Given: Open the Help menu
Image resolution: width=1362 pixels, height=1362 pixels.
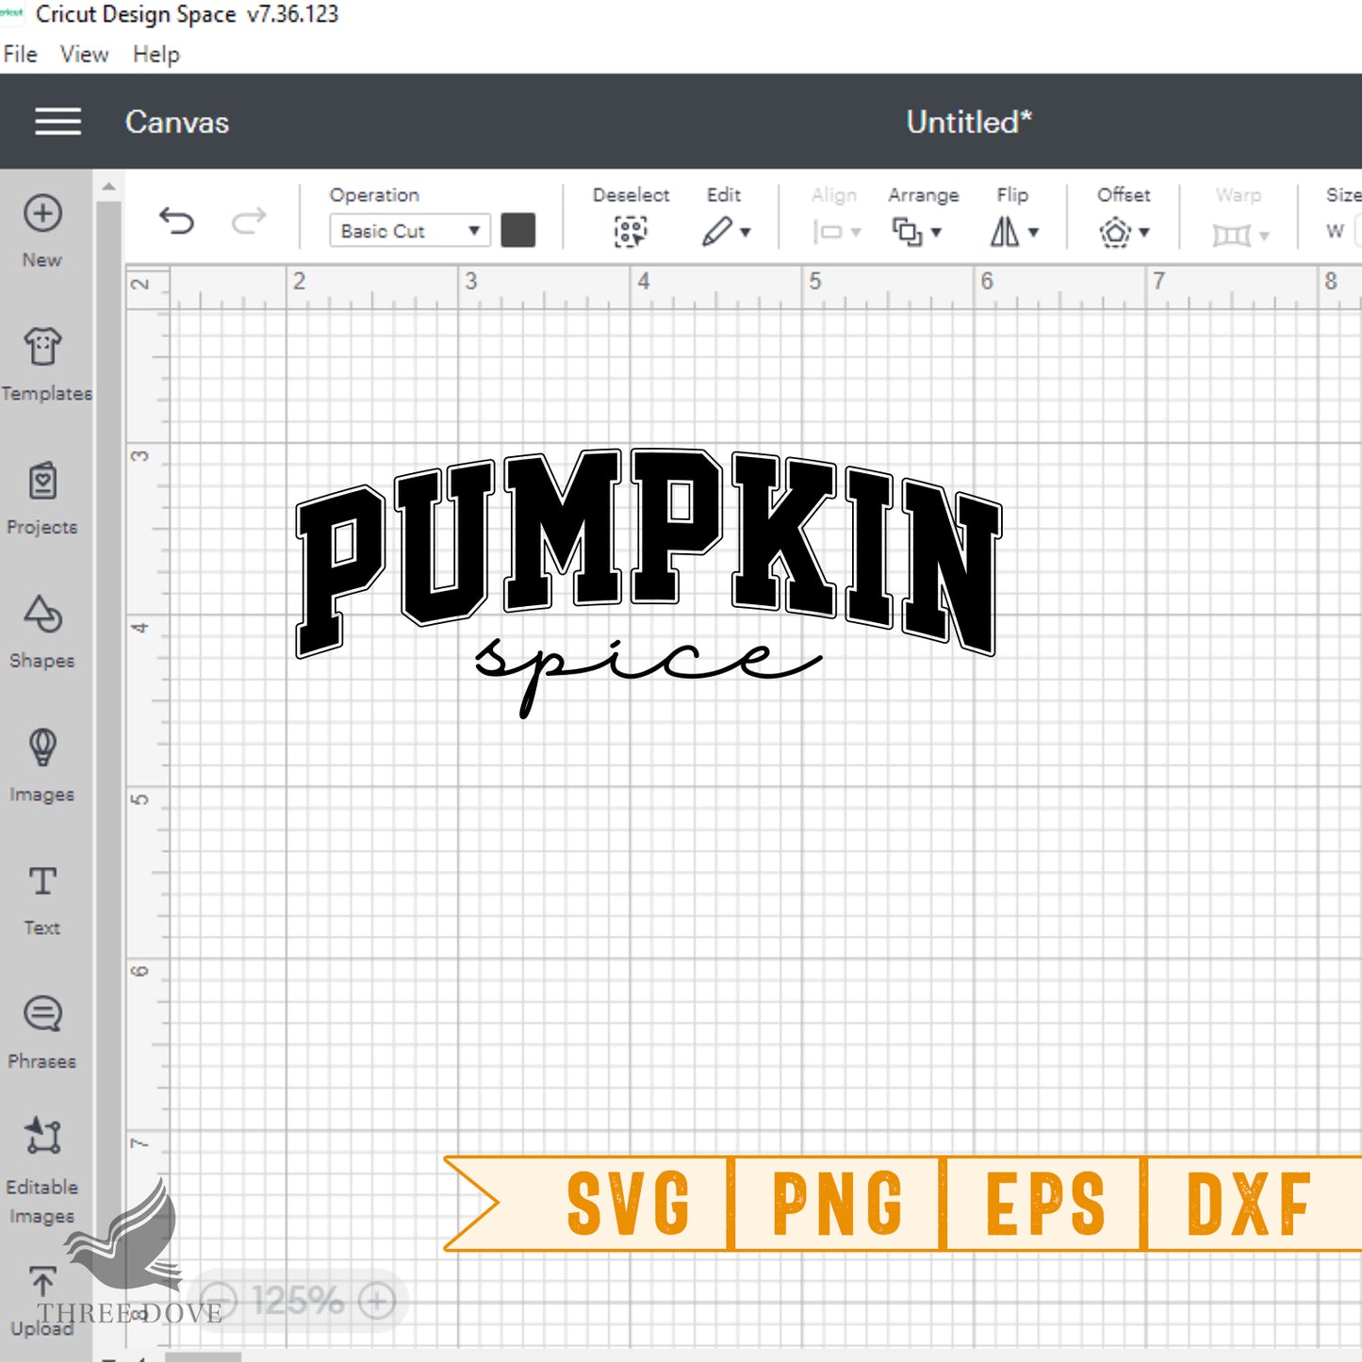Looking at the screenshot, I should pyautogui.click(x=156, y=55).
